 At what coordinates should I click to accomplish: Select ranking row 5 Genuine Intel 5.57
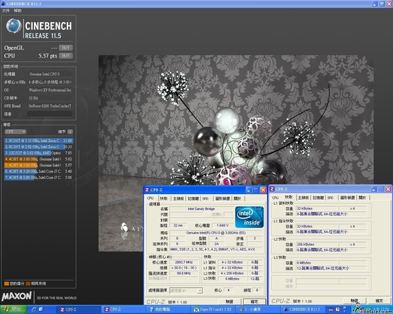pyautogui.click(x=39, y=166)
